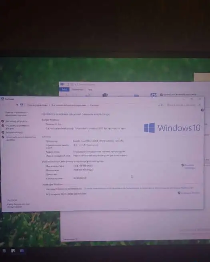This screenshot has height=262, width=210.
Task: Open System protection in left sidebar
Action: 14,133
